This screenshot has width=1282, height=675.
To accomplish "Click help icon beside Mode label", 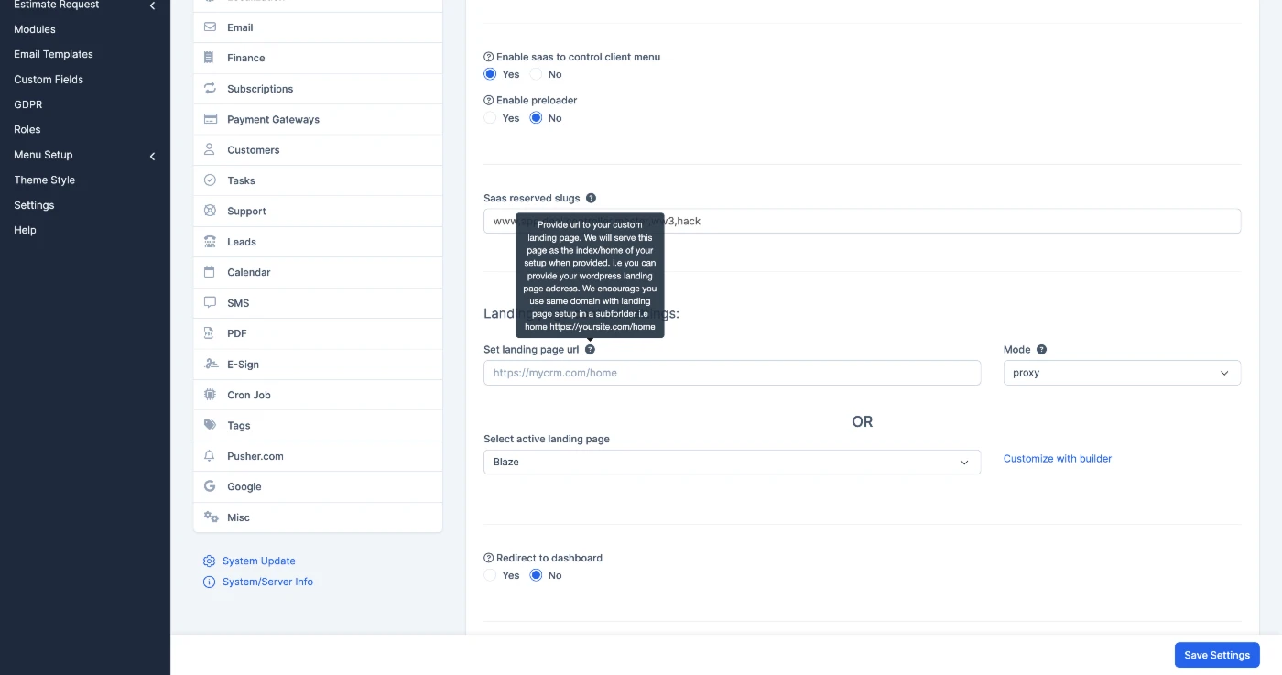I will pos(1041,349).
